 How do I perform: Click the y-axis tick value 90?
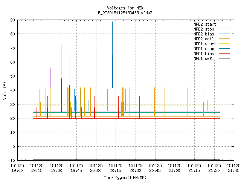[x=12, y=20]
